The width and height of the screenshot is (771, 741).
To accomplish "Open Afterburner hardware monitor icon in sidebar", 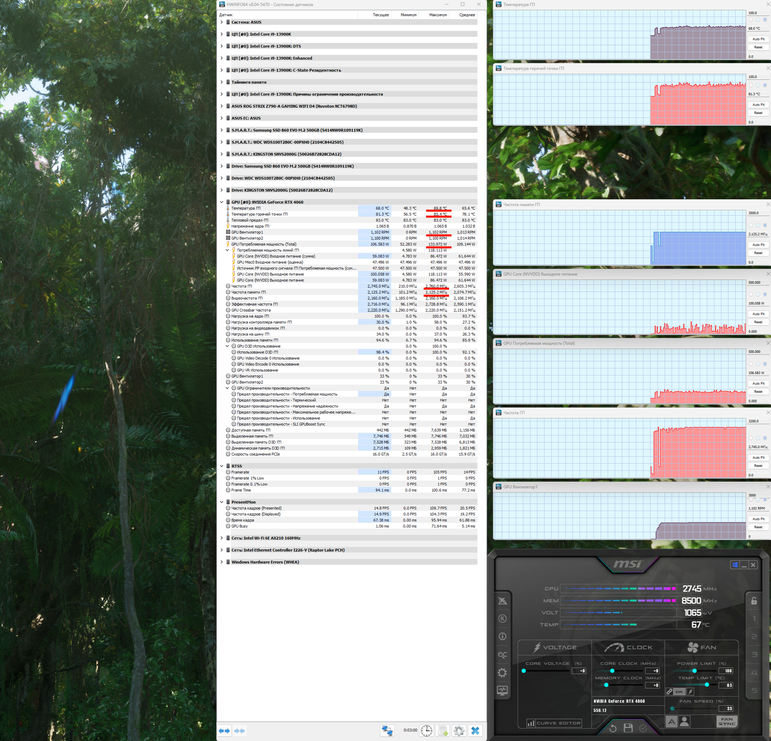I will click(x=502, y=690).
